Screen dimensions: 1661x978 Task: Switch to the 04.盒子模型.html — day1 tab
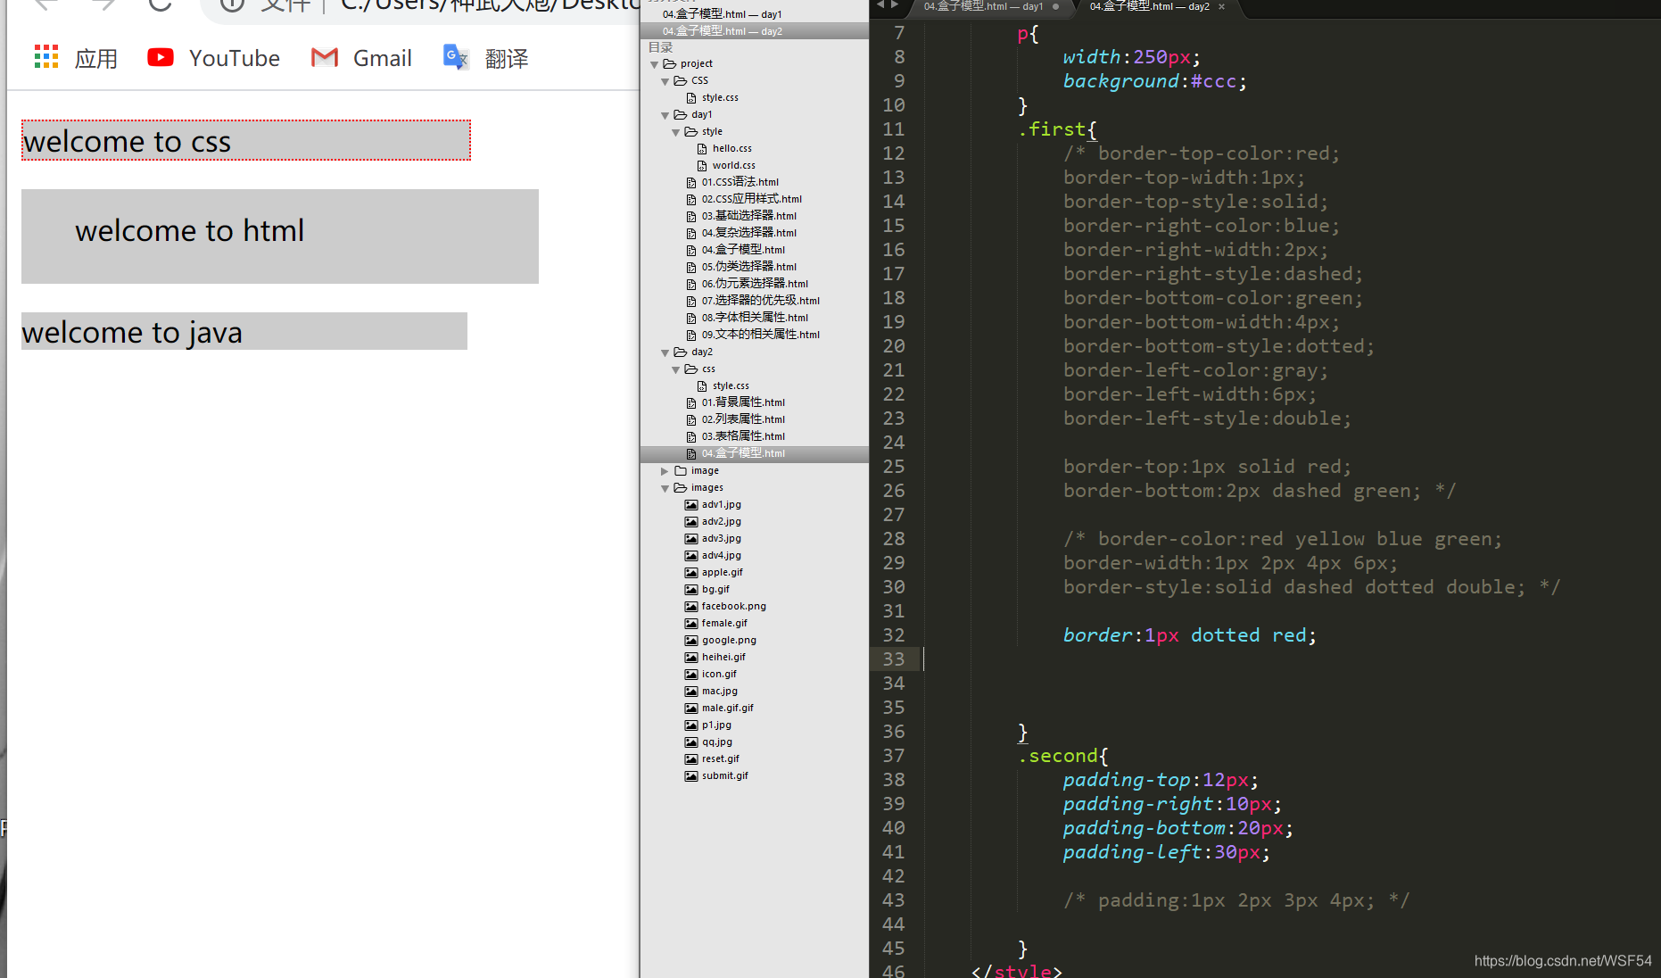point(983,6)
